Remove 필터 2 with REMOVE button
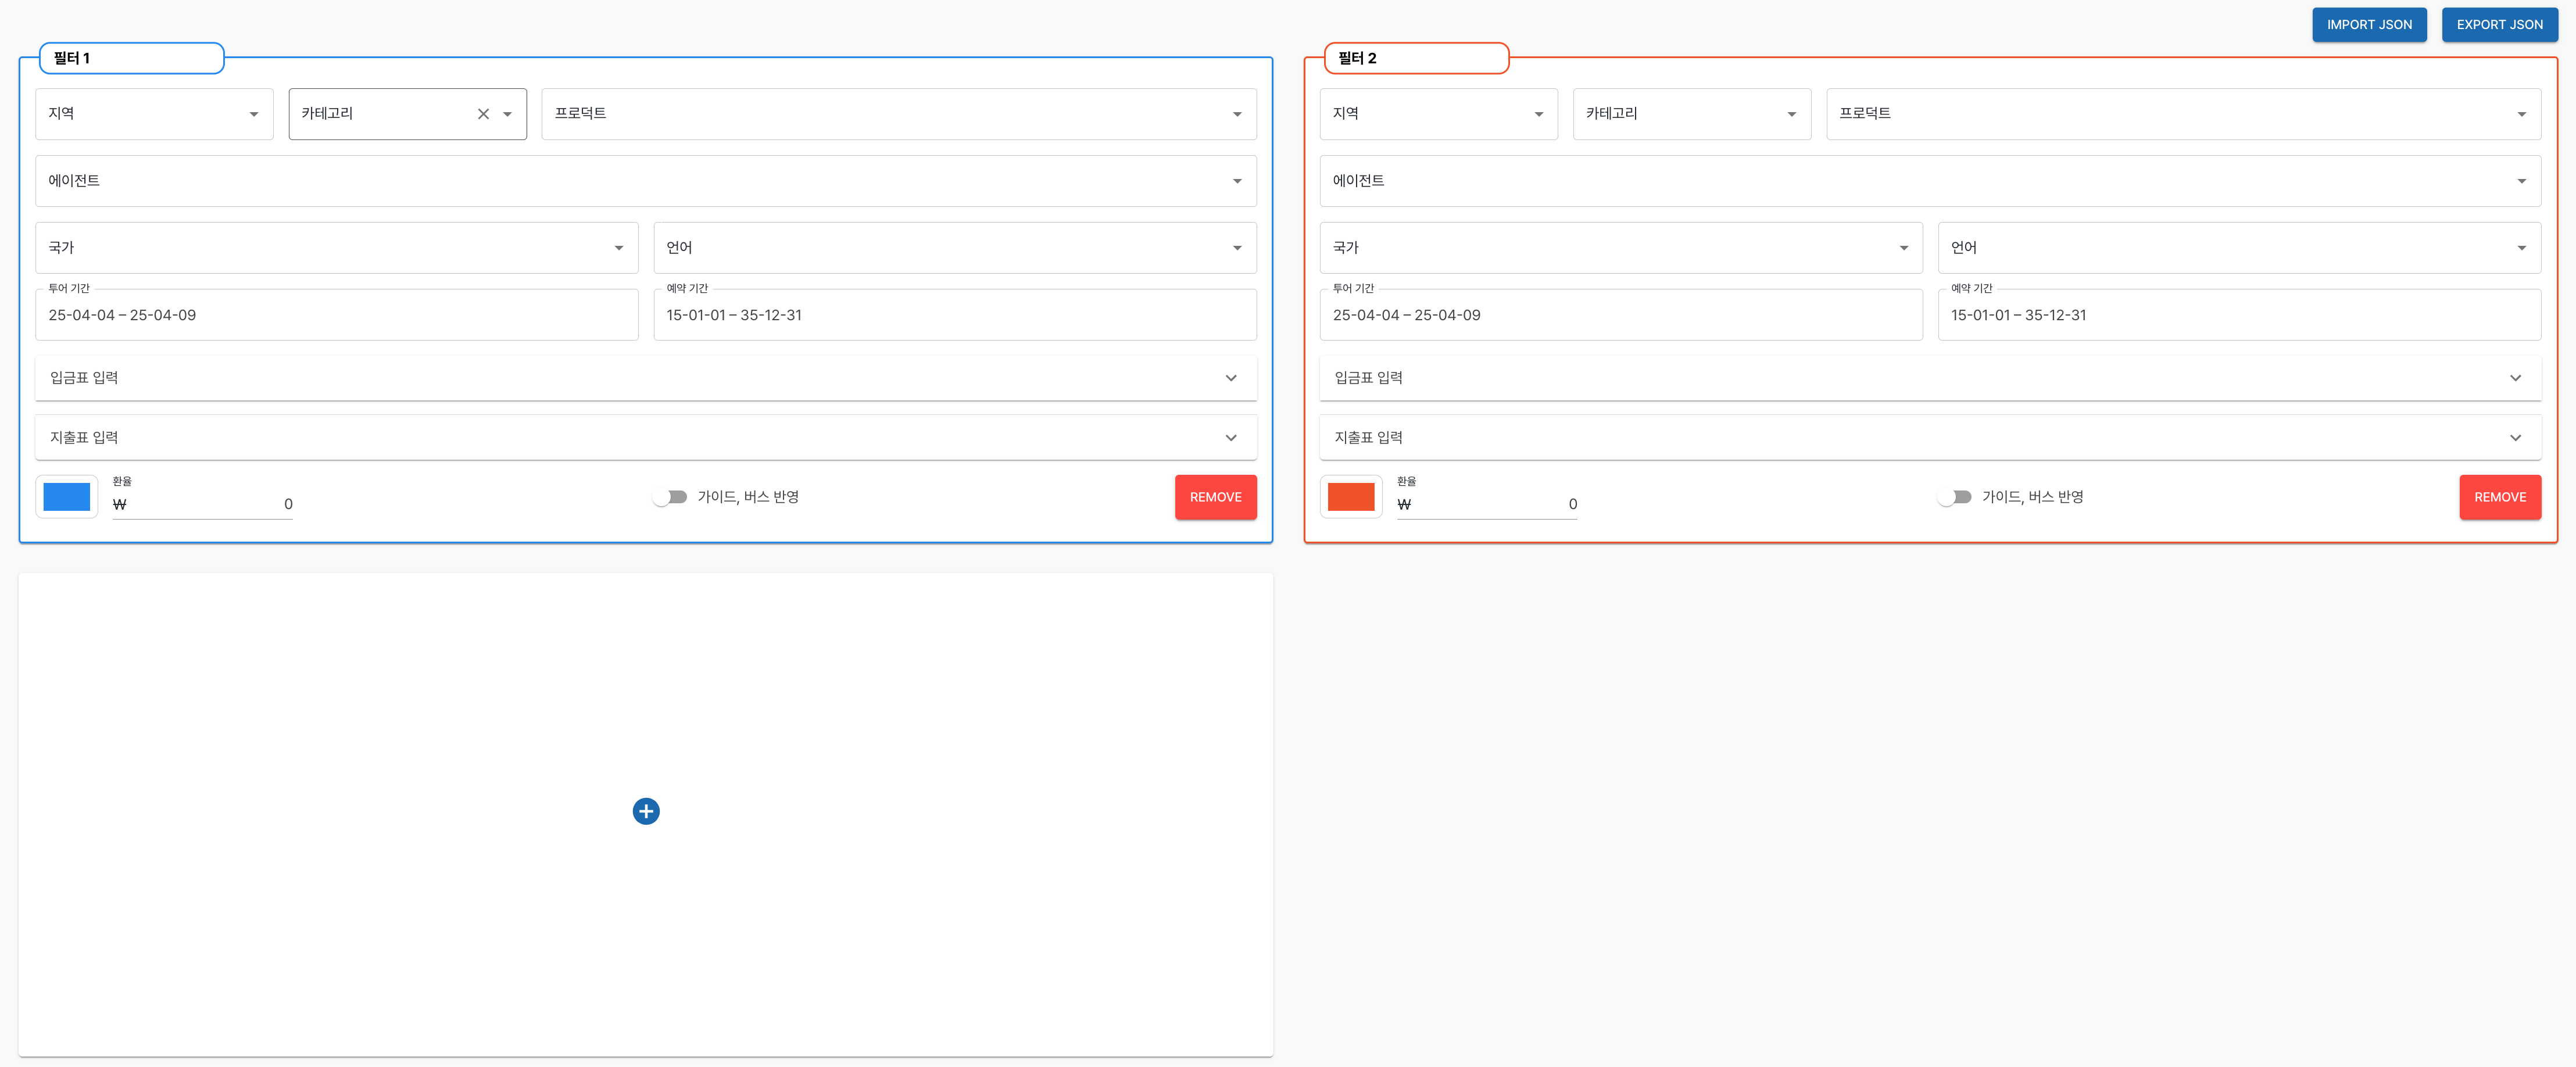The width and height of the screenshot is (2576, 1067). (x=2499, y=497)
